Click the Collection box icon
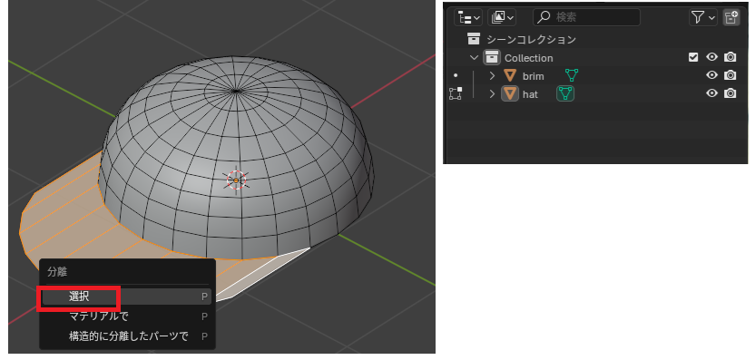Viewport: 755px width, 360px height. 492,58
